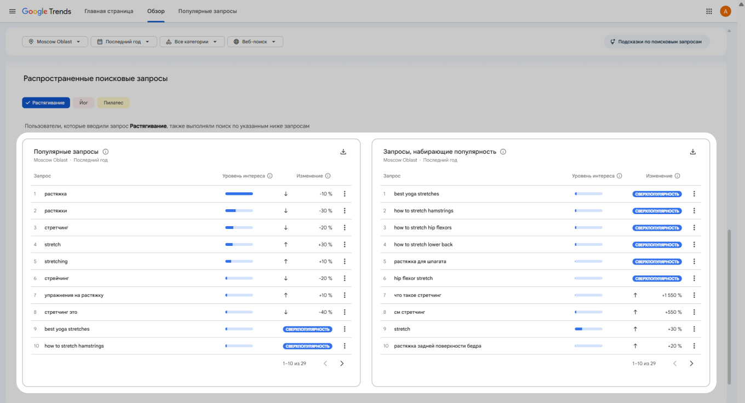Screen dimensions: 745x403
Task: Open the Популярные запросы tab in header
Action: point(208,11)
